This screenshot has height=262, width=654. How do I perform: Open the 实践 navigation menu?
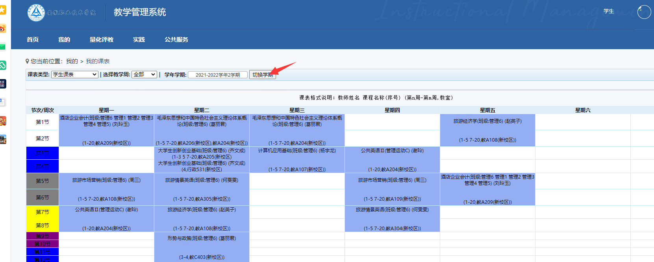139,39
